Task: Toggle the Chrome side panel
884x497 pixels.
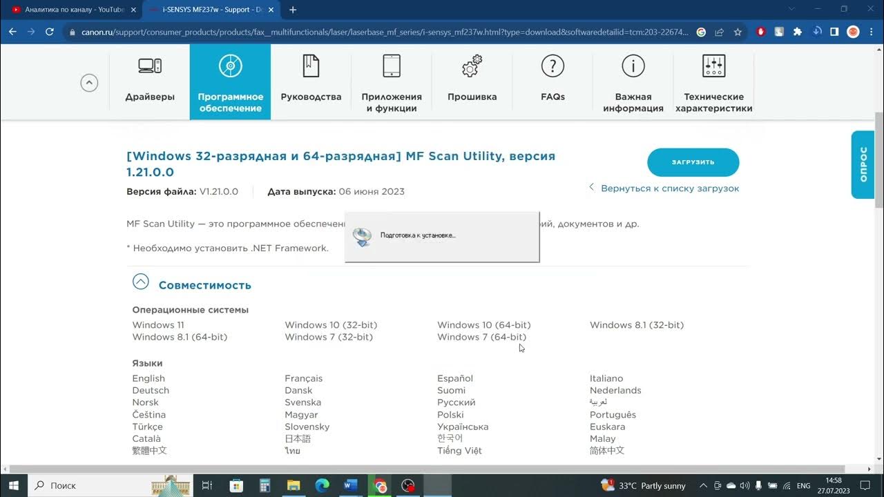Action: click(834, 32)
